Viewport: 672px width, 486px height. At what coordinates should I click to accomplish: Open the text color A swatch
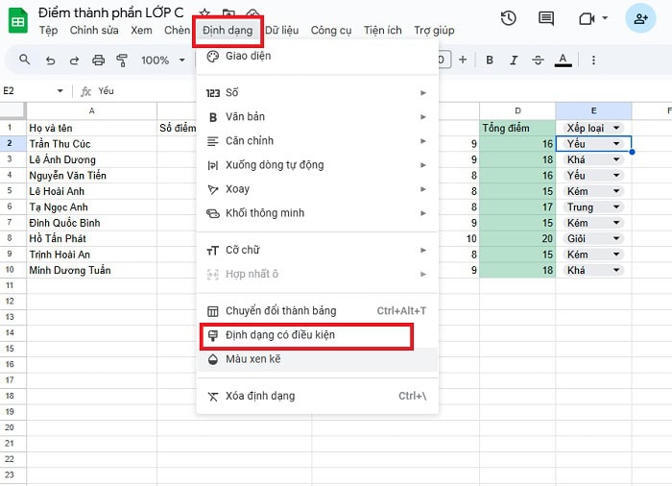pos(564,61)
